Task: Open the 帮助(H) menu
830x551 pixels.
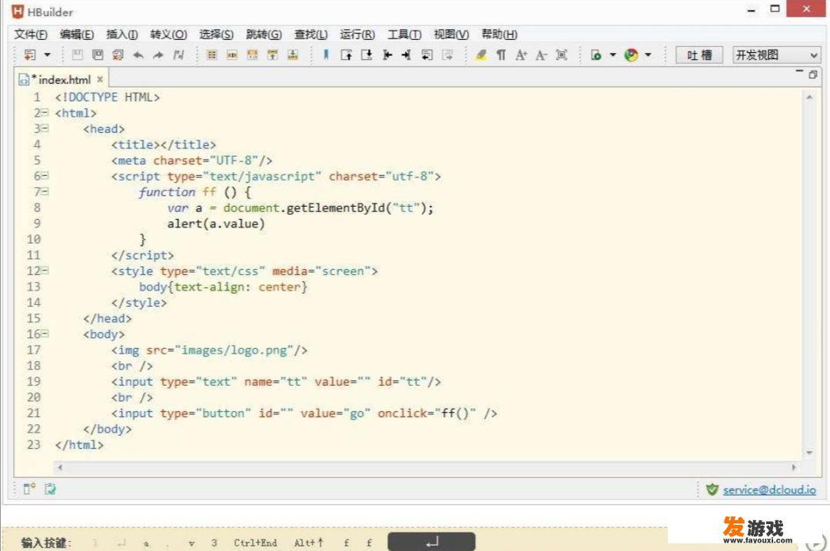Action: tap(500, 35)
